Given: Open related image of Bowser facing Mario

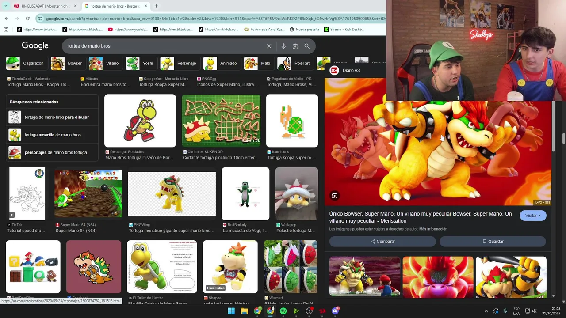Looking at the screenshot, I should point(365,276).
